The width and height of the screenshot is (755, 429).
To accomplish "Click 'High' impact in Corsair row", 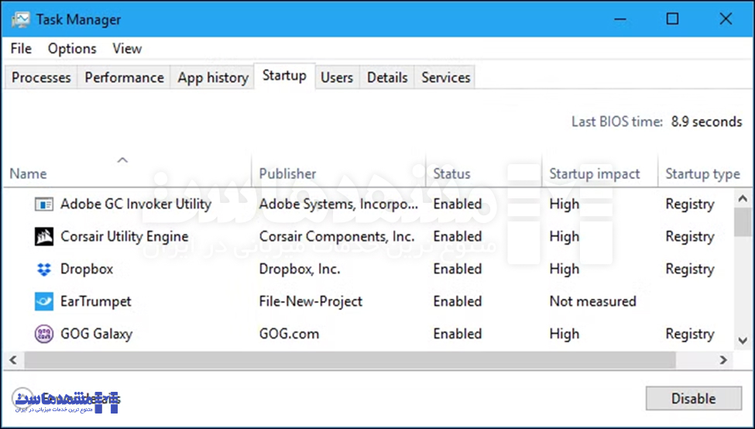I will tap(565, 236).
